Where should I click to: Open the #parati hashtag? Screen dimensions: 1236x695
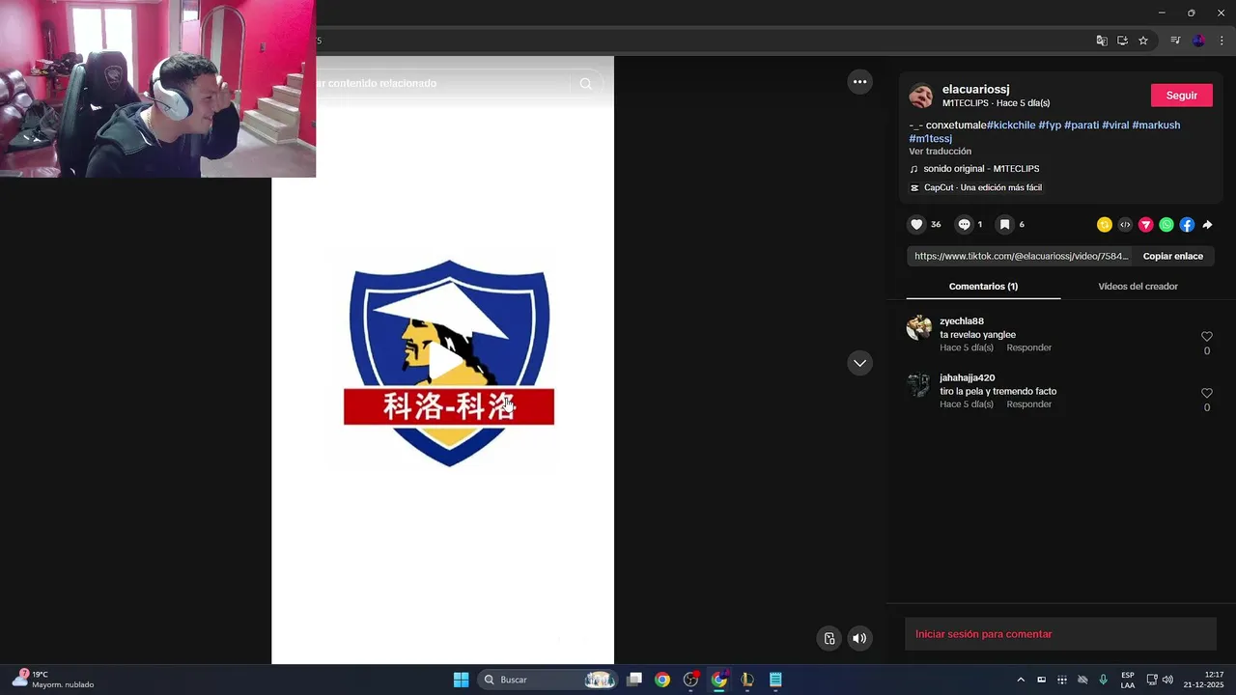[x=1081, y=125]
